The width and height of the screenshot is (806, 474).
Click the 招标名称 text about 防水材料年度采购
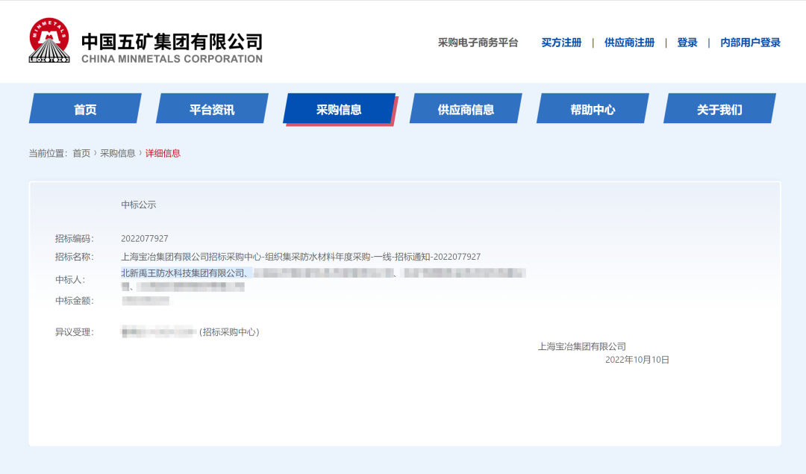[301, 257]
